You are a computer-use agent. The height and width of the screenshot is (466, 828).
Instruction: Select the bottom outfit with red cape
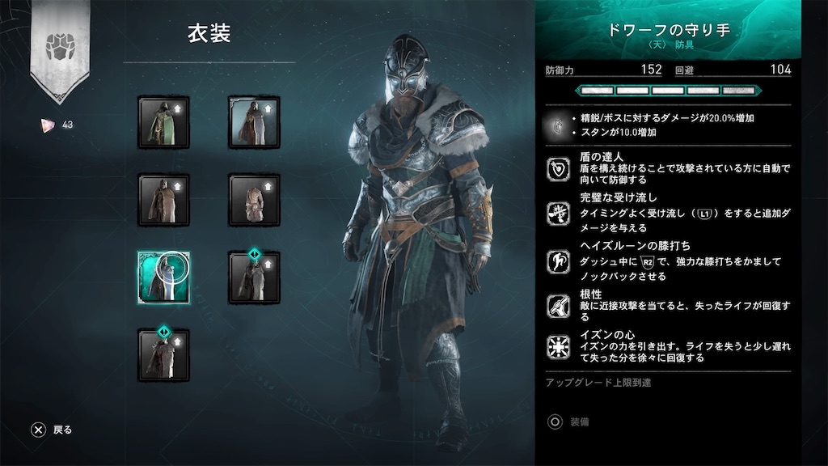click(163, 354)
